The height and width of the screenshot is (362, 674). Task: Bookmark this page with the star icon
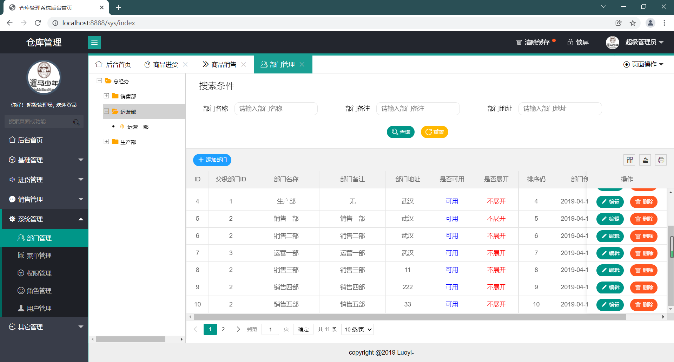(633, 23)
